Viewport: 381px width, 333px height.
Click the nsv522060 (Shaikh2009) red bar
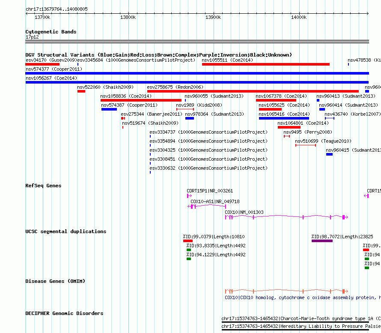(x=81, y=91)
